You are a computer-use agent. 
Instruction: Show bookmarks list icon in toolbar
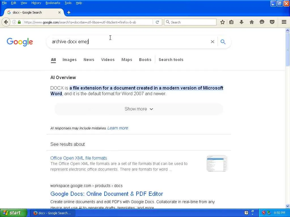pos(231,22)
